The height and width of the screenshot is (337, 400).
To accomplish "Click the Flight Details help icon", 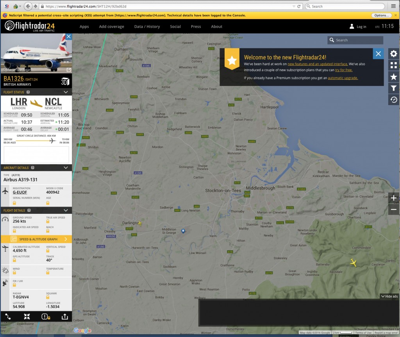I will pyautogui.click(x=29, y=210).
